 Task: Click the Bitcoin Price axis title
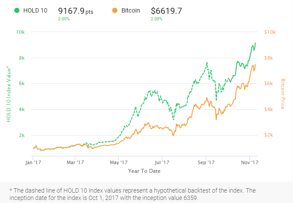[x=283, y=94]
